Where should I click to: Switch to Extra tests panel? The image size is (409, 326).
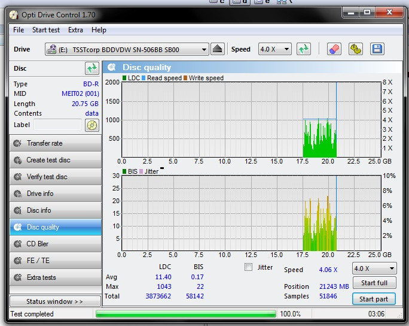[x=56, y=277]
